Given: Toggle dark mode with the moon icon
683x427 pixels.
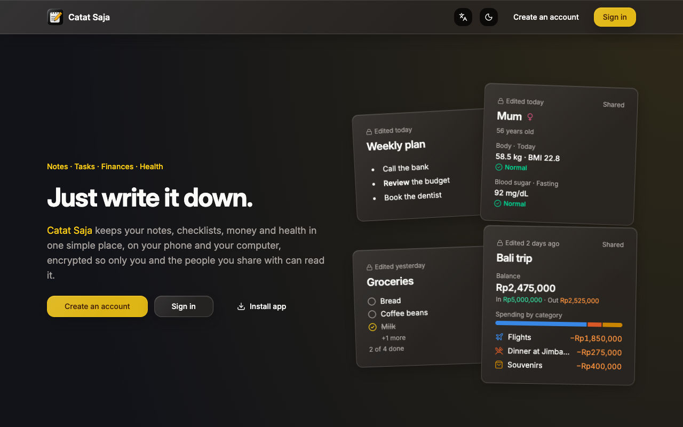Looking at the screenshot, I should coord(489,17).
